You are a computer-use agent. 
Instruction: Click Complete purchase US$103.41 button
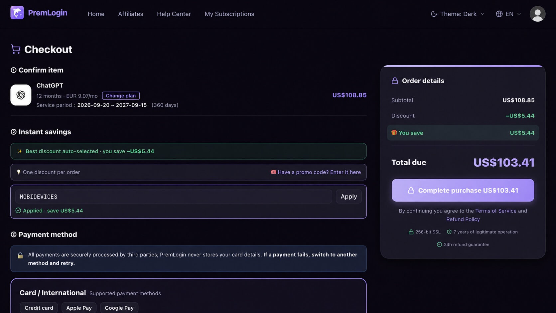click(x=463, y=190)
